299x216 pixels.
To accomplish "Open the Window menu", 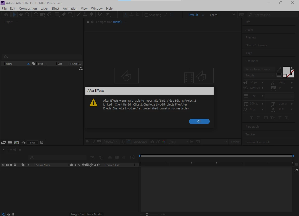I will (97, 8).
